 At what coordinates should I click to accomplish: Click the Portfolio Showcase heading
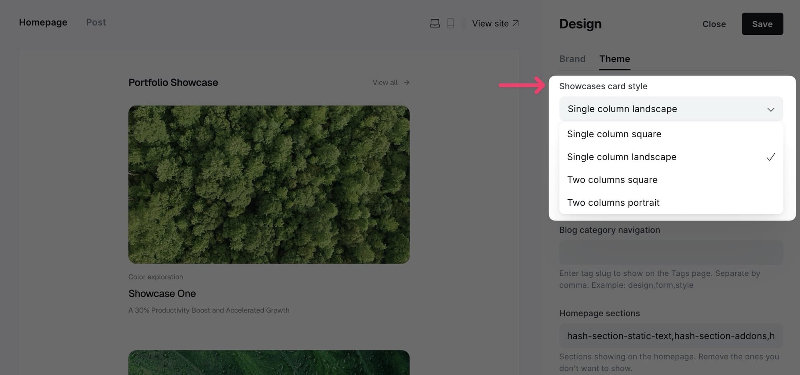[x=173, y=82]
